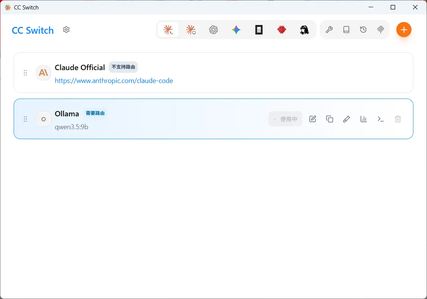Delete the Ollama provider trash icon

pos(397,119)
